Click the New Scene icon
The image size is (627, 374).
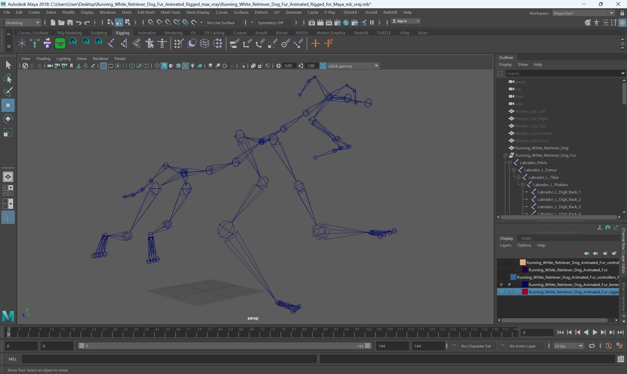tap(53, 23)
